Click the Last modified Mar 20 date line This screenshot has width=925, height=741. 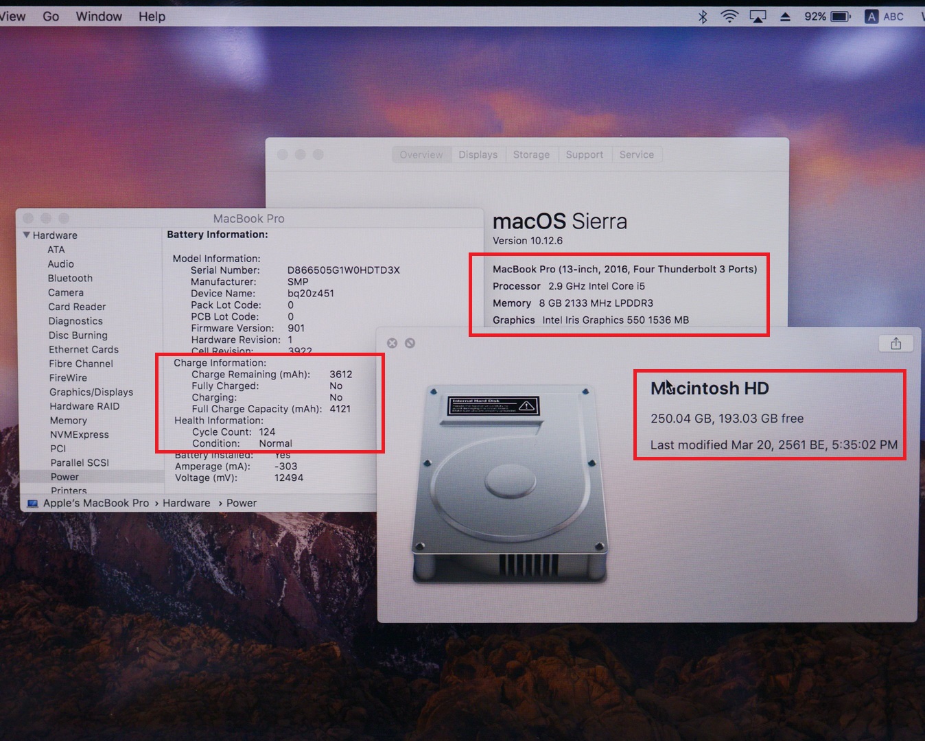coord(774,445)
